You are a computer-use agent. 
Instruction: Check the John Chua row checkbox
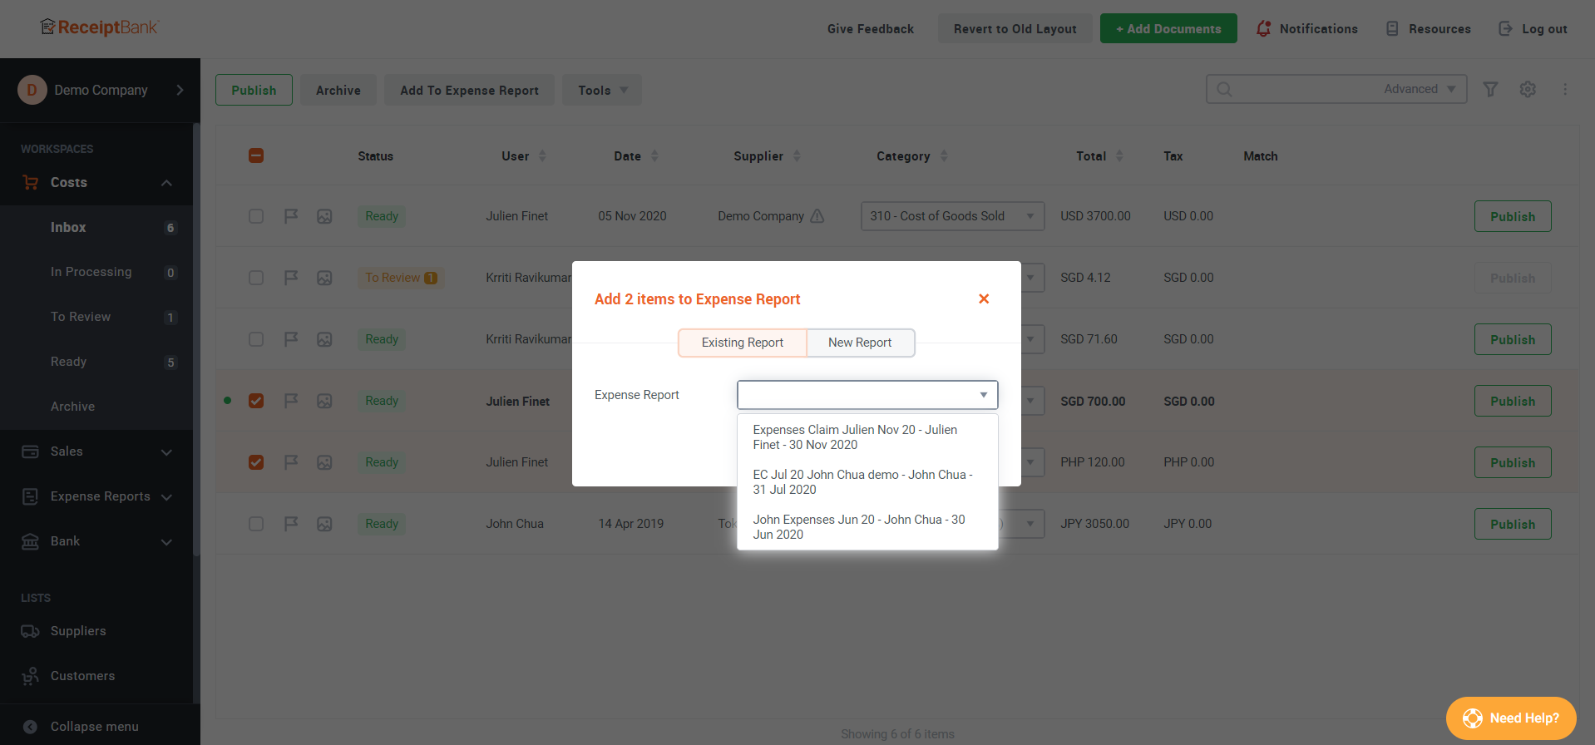pyautogui.click(x=256, y=524)
